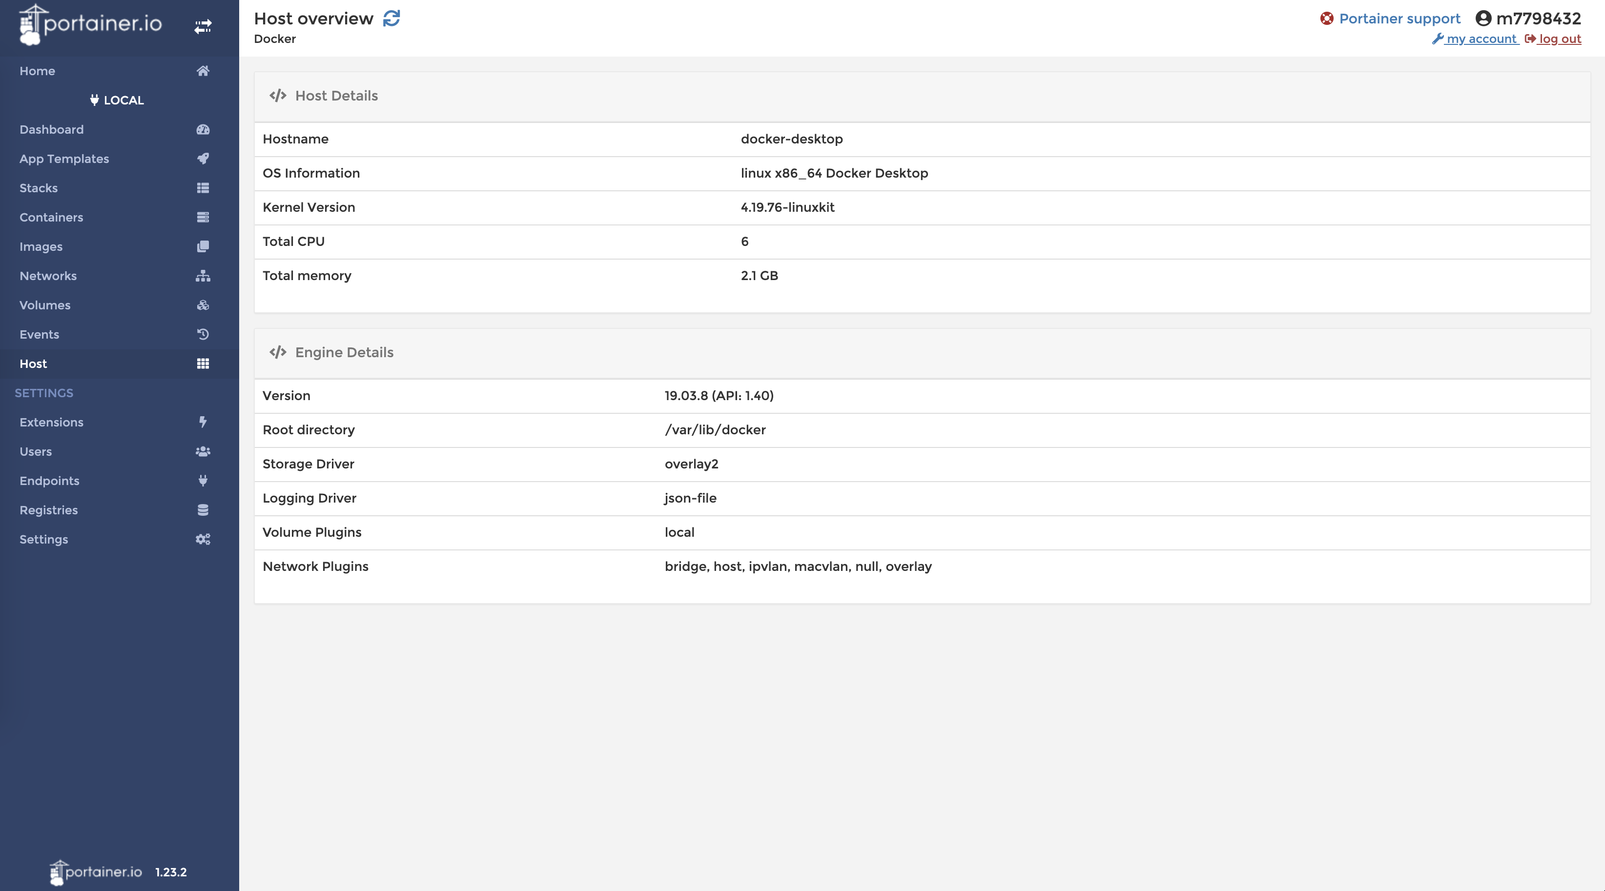Click the Extensions lightning bolt icon

pos(203,422)
